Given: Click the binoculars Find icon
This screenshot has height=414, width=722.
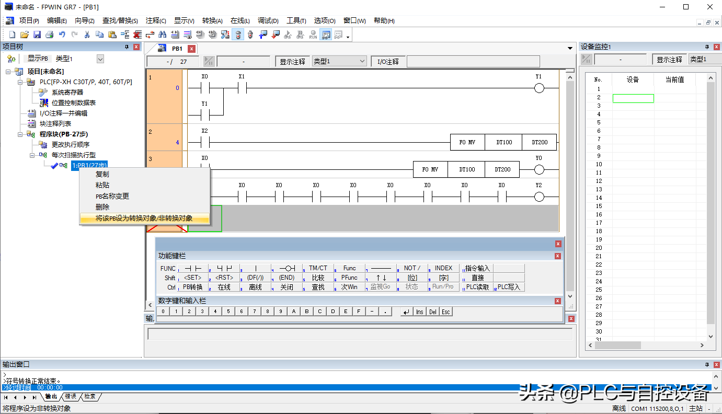Looking at the screenshot, I should (162, 35).
